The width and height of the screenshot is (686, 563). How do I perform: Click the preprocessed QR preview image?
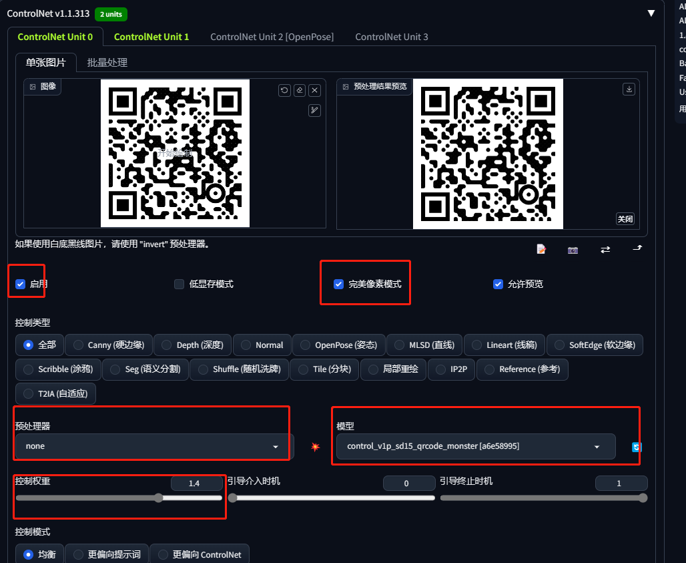[x=488, y=154]
